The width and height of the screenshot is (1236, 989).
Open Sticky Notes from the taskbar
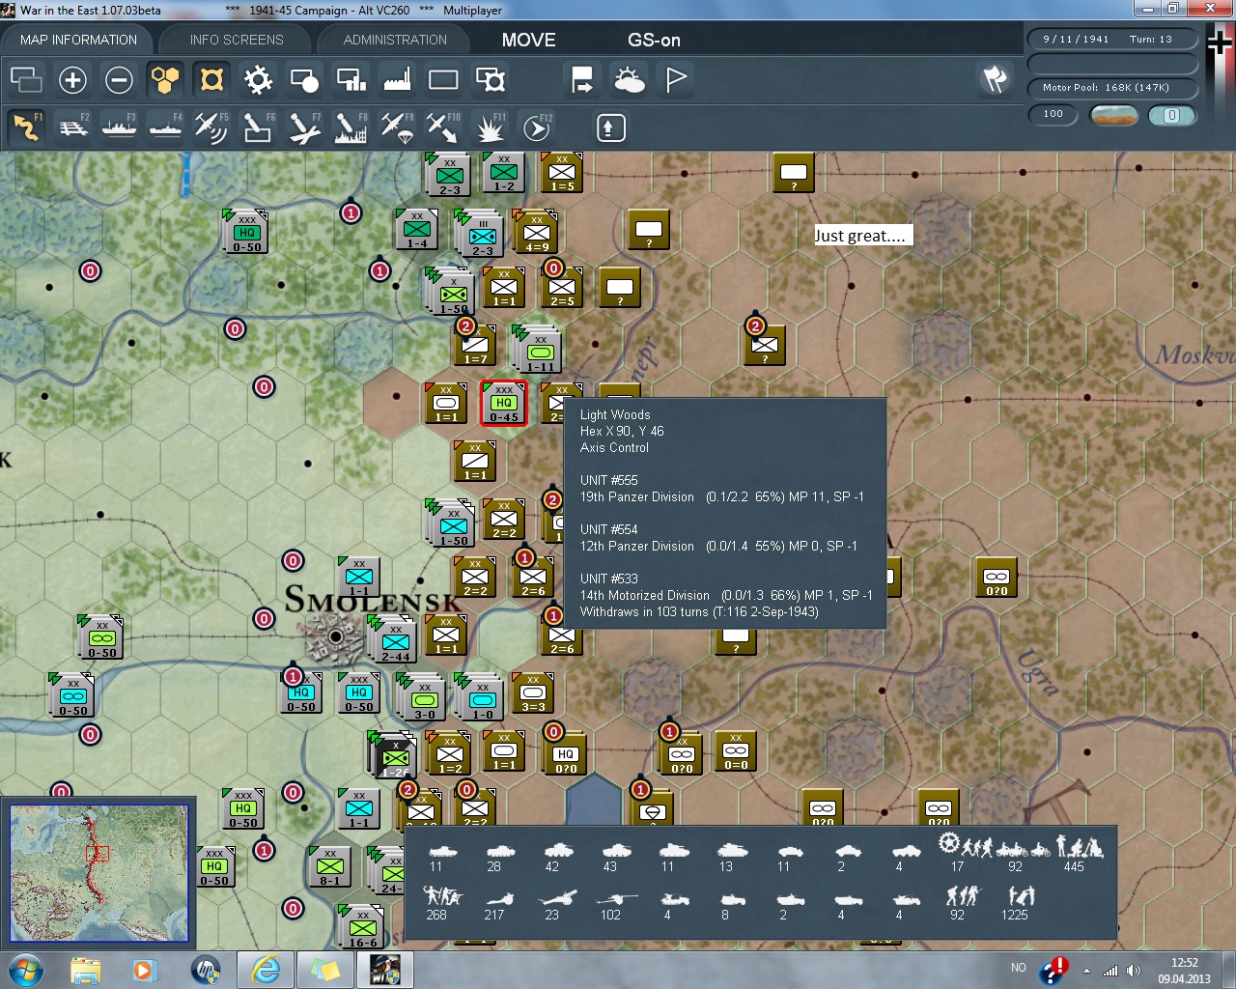click(324, 970)
